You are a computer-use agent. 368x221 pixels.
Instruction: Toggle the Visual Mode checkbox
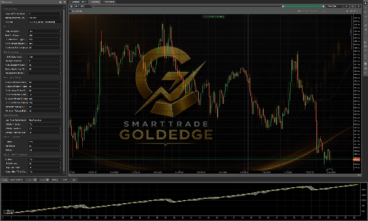tap(71, 11)
